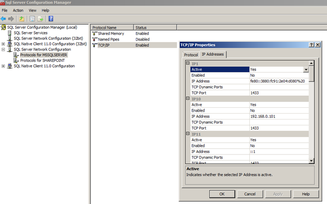Confirm the dialog with OK
Viewport: 327px width, 204px height.
click(x=222, y=194)
